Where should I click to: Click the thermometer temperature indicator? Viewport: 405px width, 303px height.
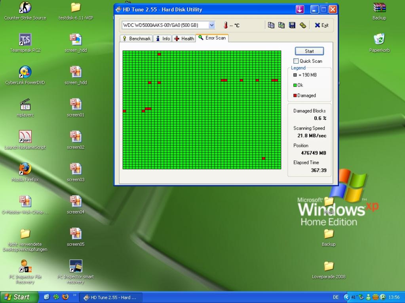click(x=226, y=25)
